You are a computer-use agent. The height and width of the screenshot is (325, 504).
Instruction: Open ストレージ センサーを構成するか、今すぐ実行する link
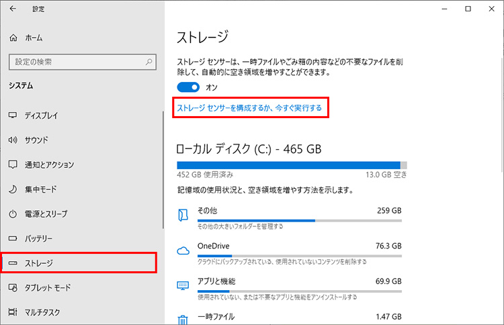pyautogui.click(x=249, y=107)
